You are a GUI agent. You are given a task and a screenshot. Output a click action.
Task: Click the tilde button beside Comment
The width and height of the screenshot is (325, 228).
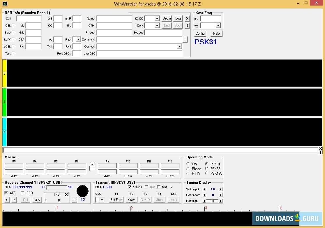185,39
